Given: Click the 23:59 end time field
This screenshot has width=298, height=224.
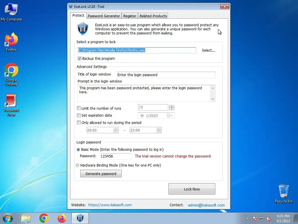Looking at the screenshot, I should 143,130.
